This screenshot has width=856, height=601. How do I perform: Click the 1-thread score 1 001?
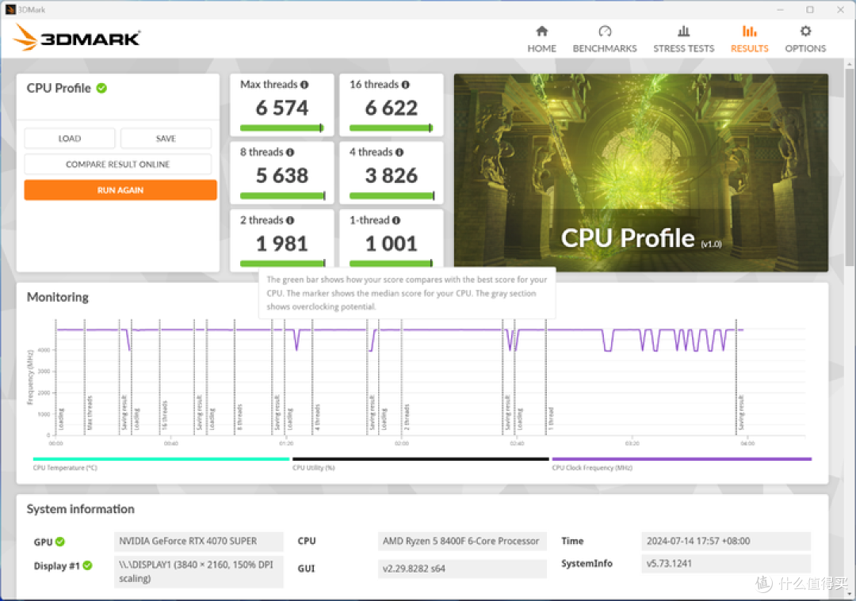pos(391,243)
